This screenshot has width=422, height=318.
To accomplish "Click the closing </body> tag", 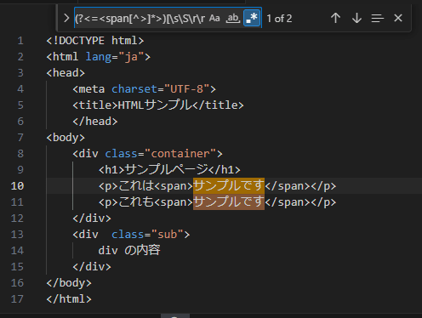I will [69, 283].
